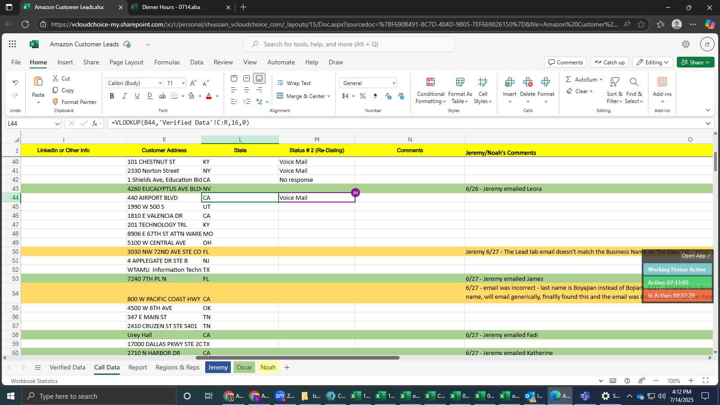Image resolution: width=720 pixels, height=405 pixels.
Task: Switch to the Formulas ribbon tab
Action: tap(167, 62)
